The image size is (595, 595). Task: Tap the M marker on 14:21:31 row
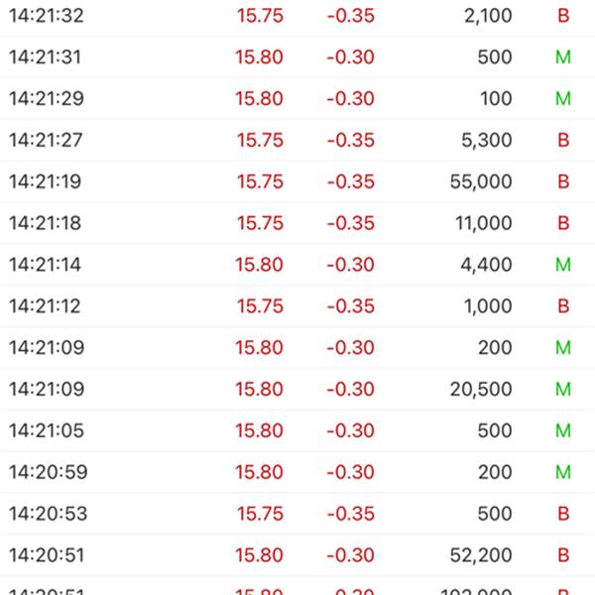pyautogui.click(x=563, y=58)
